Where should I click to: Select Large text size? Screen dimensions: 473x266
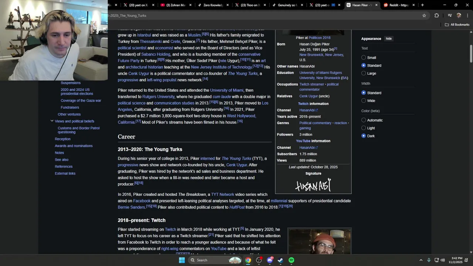(x=364, y=73)
